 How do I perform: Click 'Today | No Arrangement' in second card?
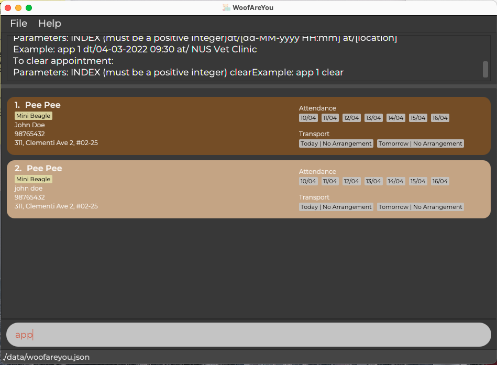click(336, 207)
